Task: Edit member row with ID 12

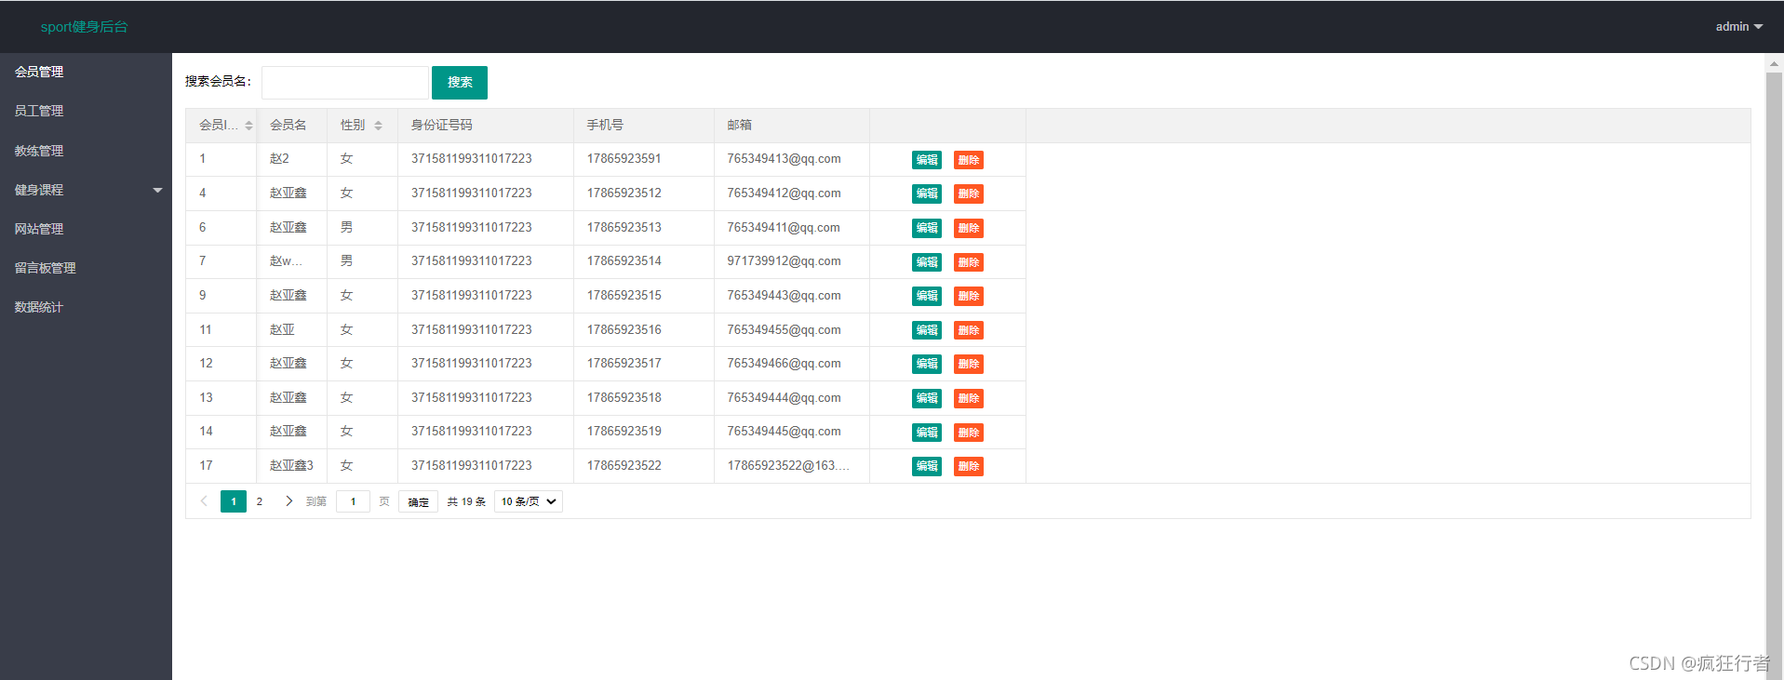Action: coord(927,364)
